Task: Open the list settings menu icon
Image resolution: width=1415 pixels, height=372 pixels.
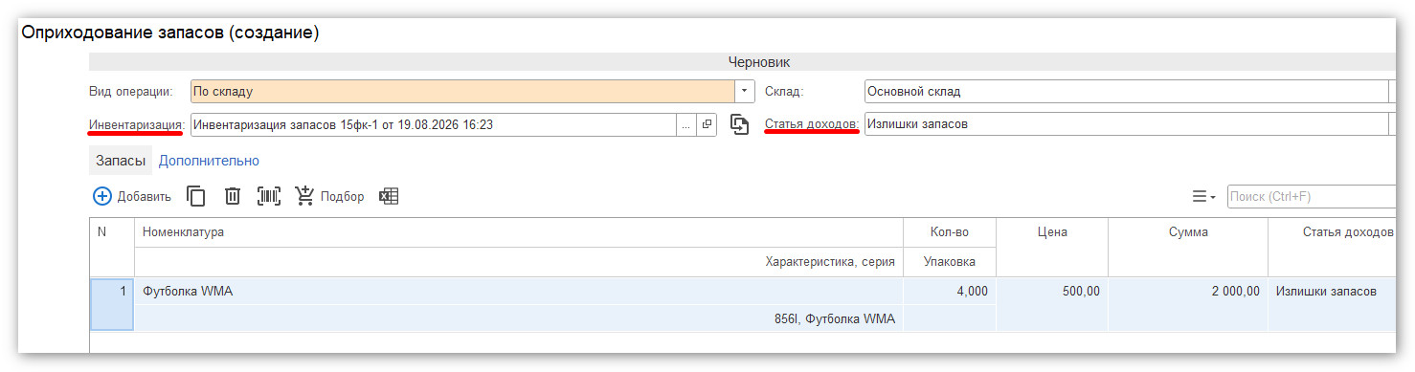Action: click(x=1203, y=196)
